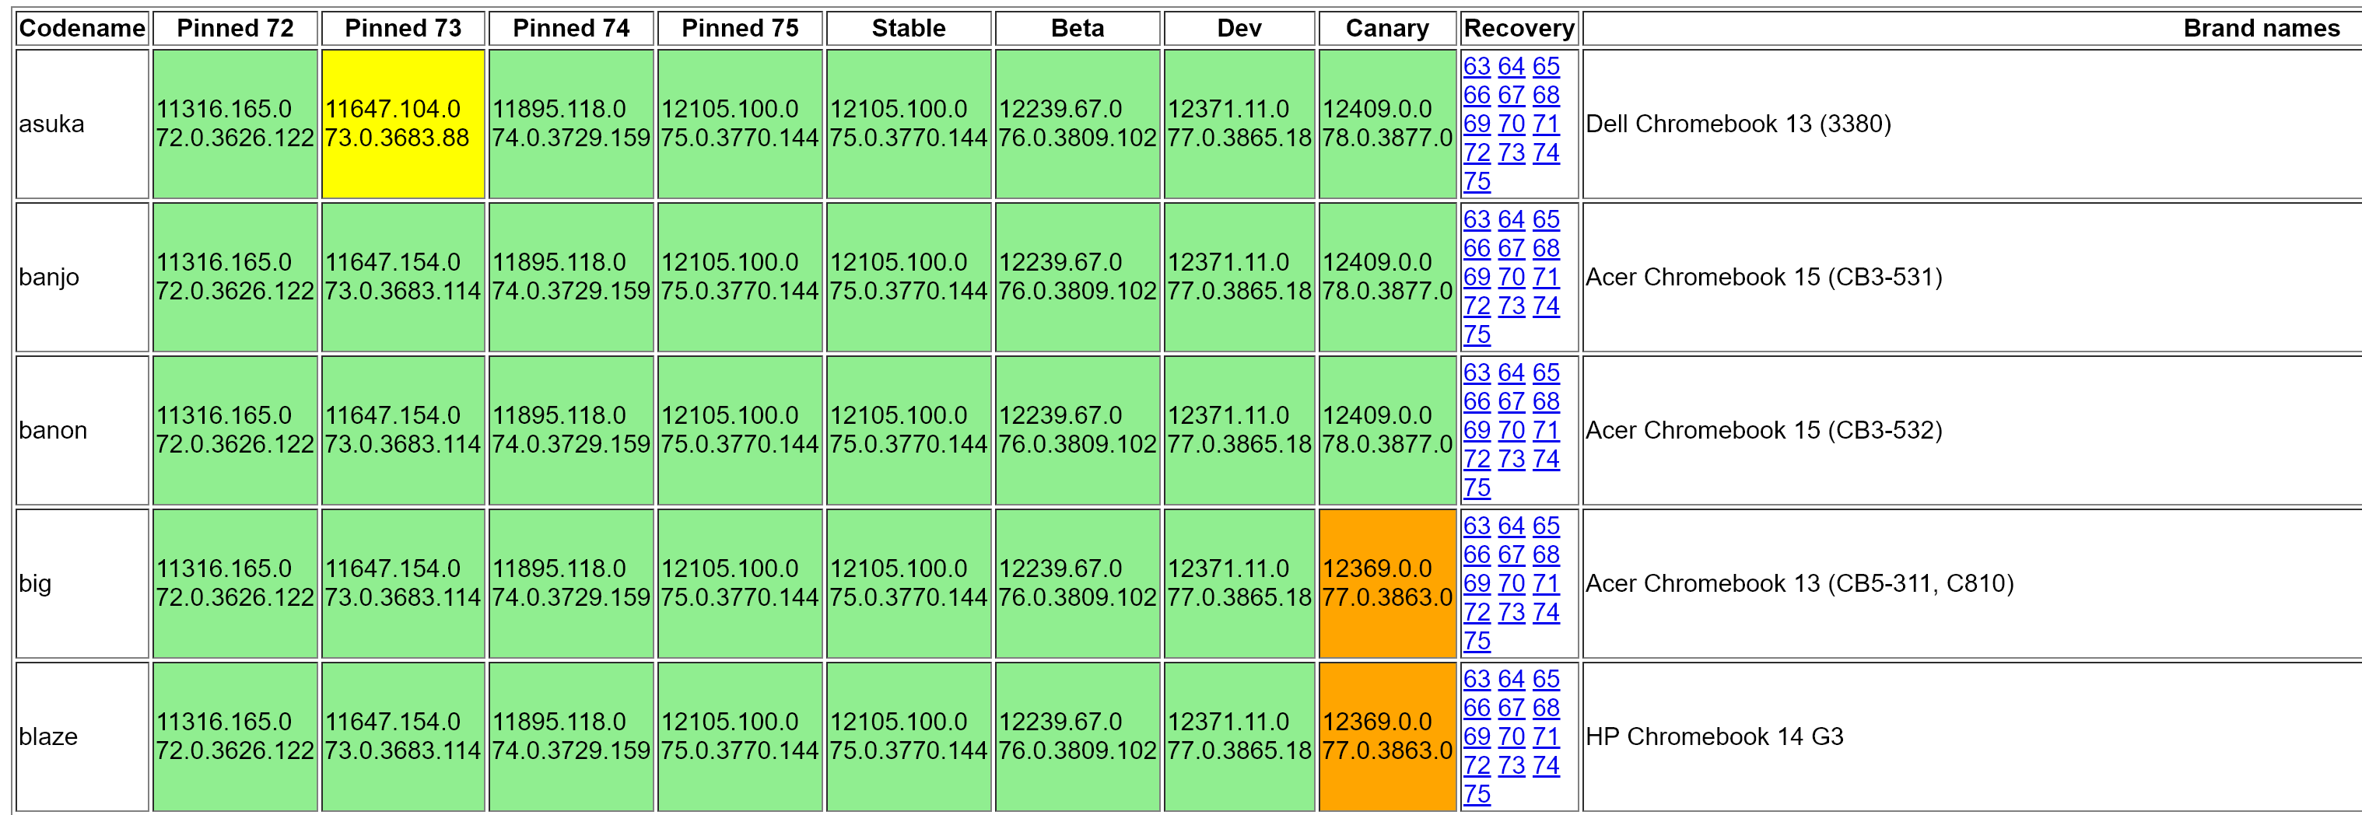Click recovery link 67 in asuka row
Viewport: 2362px width, 815px height.
point(1511,96)
